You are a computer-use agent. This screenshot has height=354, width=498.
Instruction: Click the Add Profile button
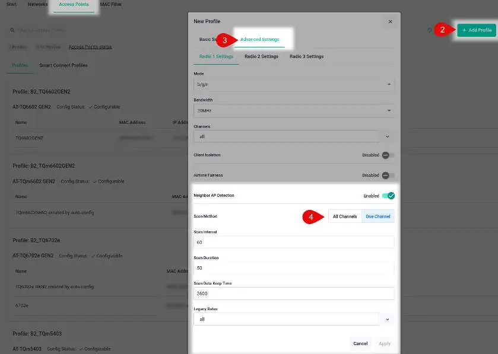477,30
